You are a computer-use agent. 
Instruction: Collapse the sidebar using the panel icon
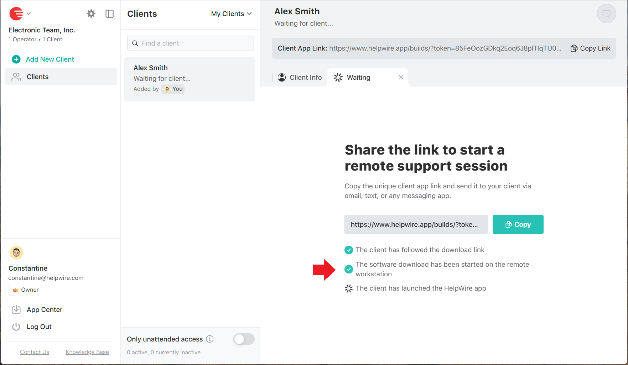pyautogui.click(x=109, y=13)
